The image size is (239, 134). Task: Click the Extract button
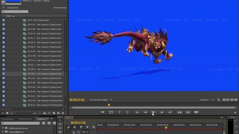click(x=188, y=112)
